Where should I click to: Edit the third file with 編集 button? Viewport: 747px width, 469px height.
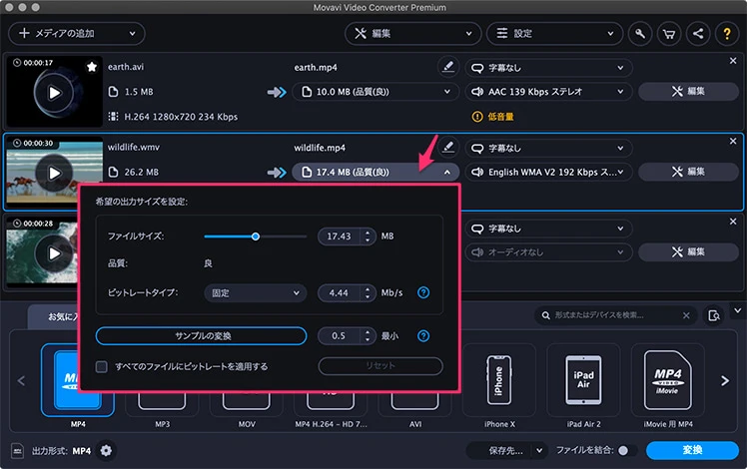pos(688,252)
